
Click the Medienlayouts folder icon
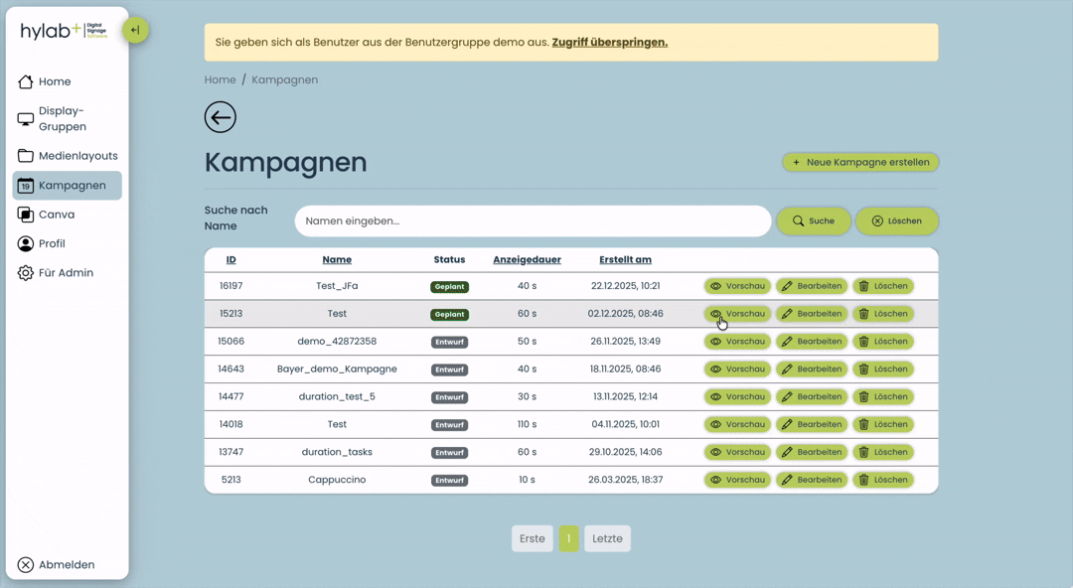tap(24, 155)
